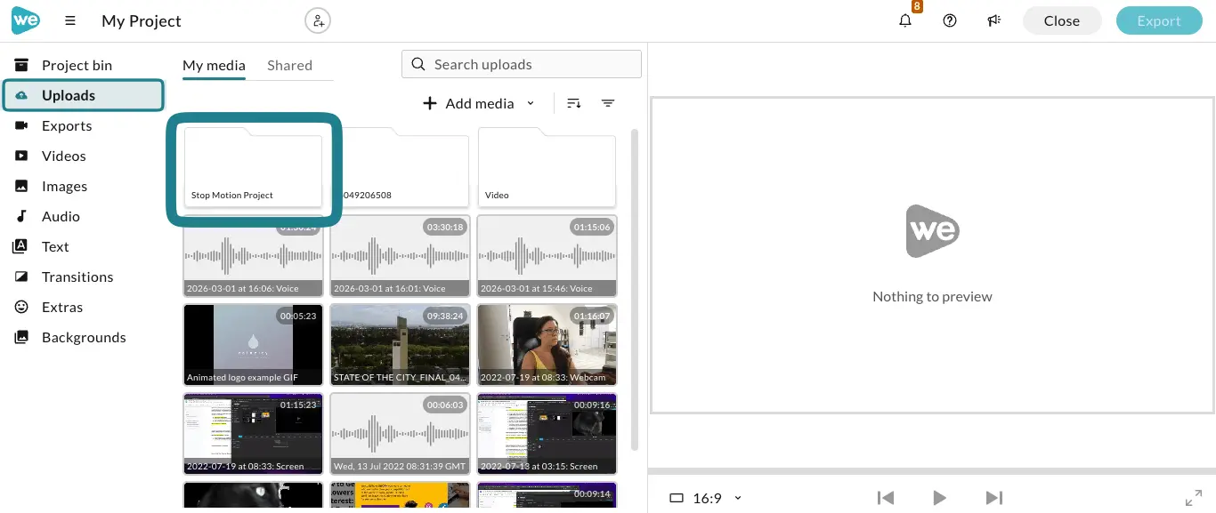
Task: Select the STATE OF THE CITY_FINAL clip
Action: (x=400, y=345)
